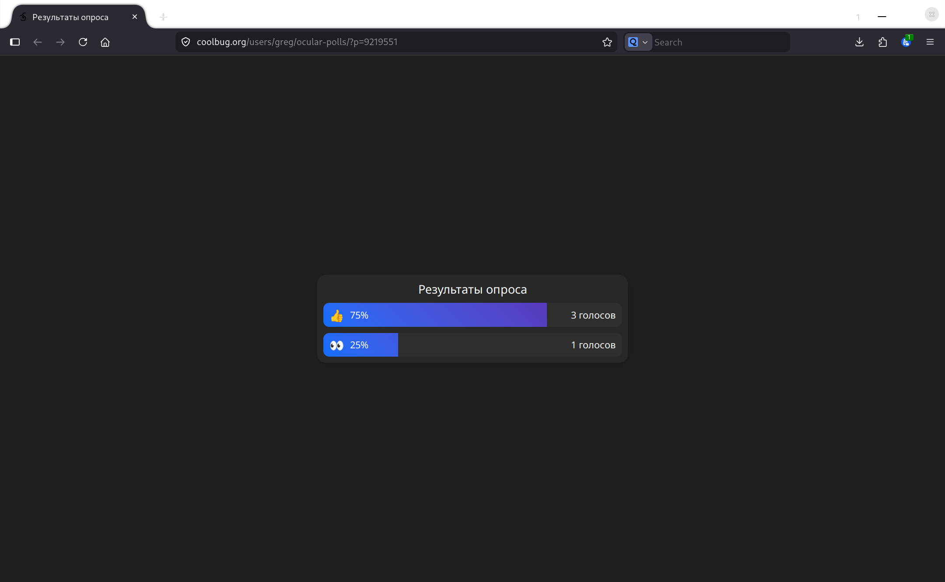Click the '1 голосов' vote count
Screen dimensions: 945x582
coord(593,345)
